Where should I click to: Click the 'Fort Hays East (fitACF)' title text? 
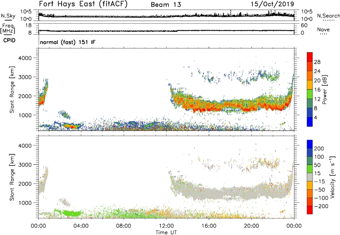pos(83,4)
